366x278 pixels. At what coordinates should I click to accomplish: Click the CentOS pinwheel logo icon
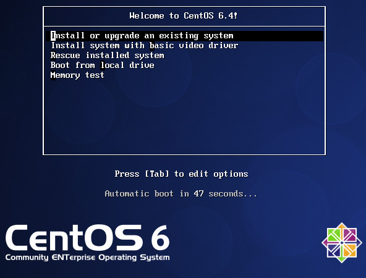coord(342,243)
